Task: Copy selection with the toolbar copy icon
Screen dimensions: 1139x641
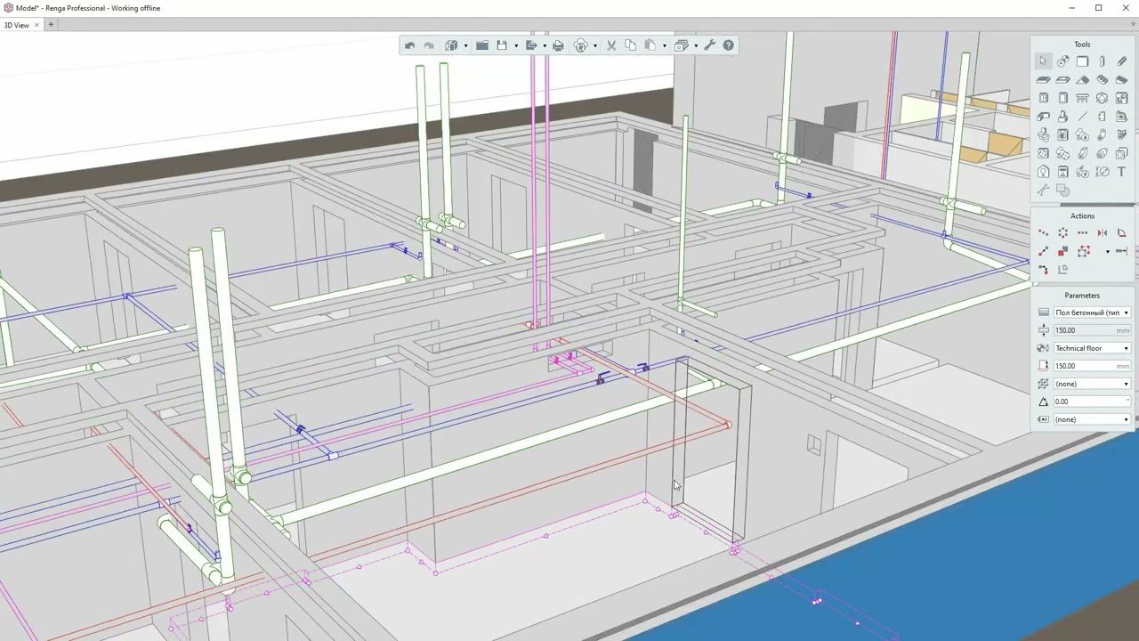Action: click(x=630, y=45)
